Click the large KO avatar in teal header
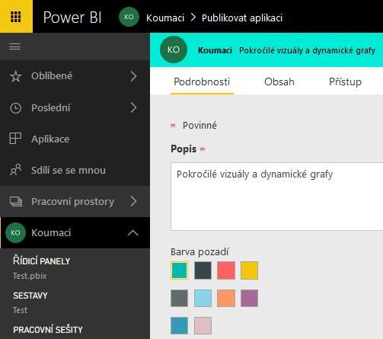Screen dimensions: 383x339 point(174,50)
